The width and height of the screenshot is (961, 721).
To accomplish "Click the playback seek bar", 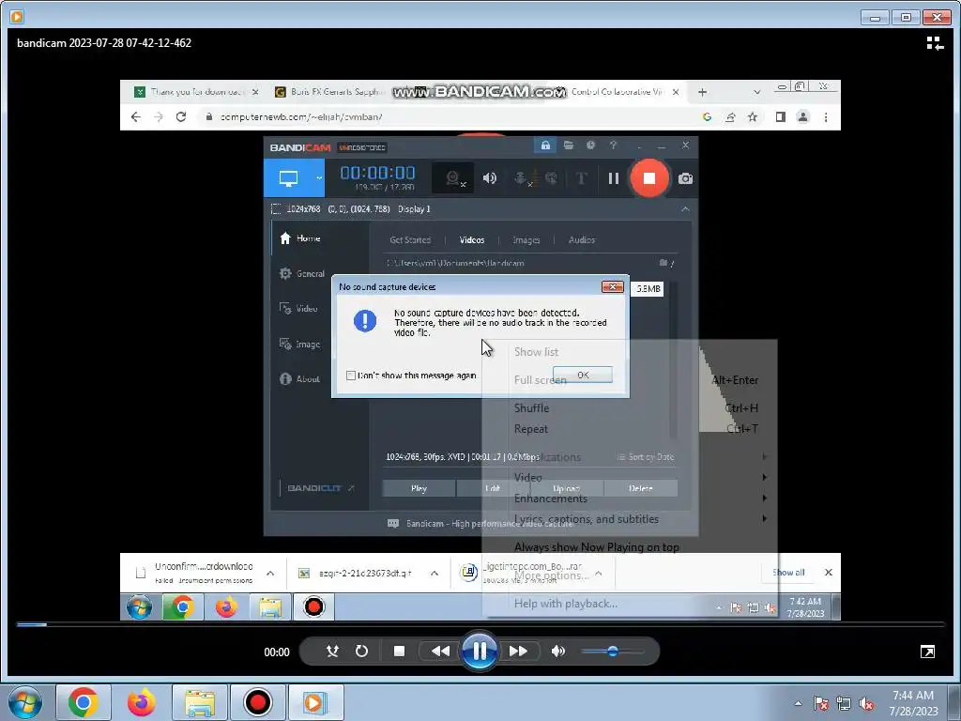I will [480, 624].
